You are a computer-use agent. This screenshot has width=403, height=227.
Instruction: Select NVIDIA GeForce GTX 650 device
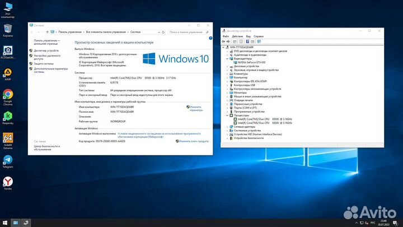click(251, 62)
